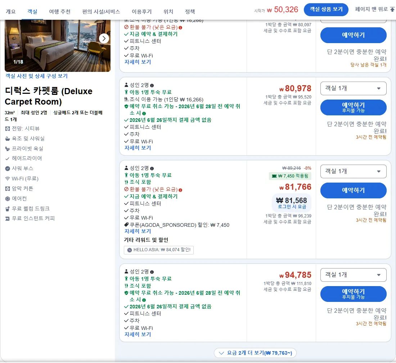The image size is (396, 363).
Task: Click the air conditioner (에어컨) icon
Action: pos(8,199)
